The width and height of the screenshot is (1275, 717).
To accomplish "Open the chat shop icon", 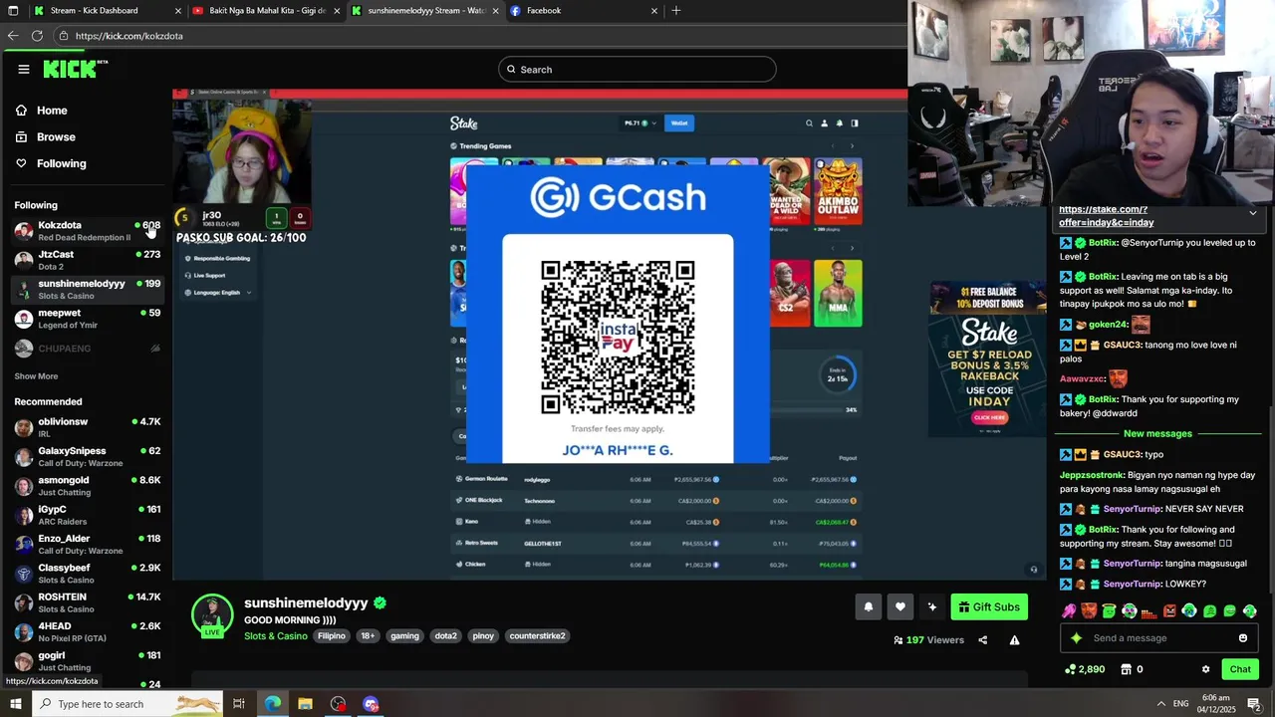I will (1128, 669).
